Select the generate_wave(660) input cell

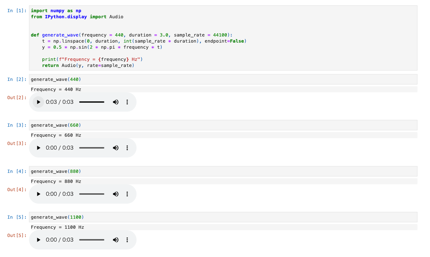223,125
